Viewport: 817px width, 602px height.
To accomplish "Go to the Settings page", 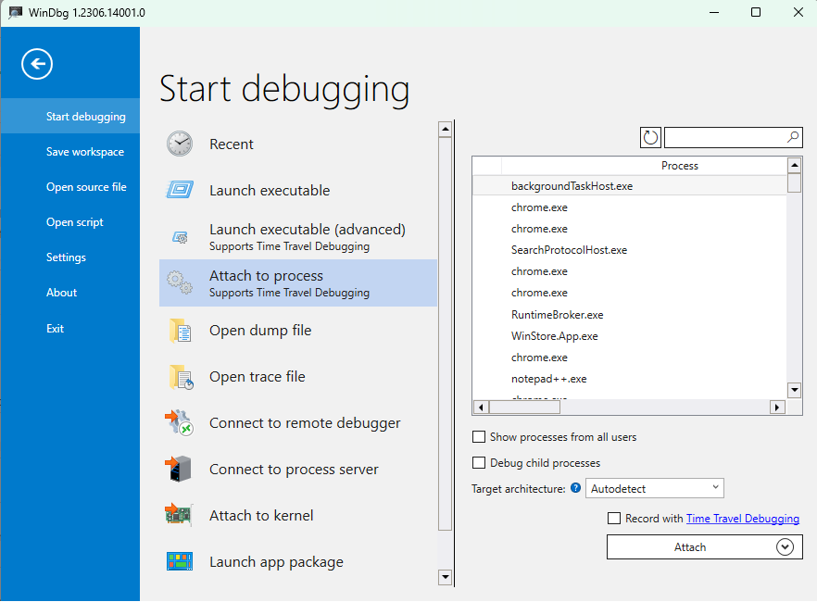I will click(66, 257).
